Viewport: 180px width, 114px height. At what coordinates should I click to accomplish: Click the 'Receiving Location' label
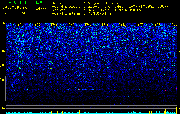pos(67,7)
